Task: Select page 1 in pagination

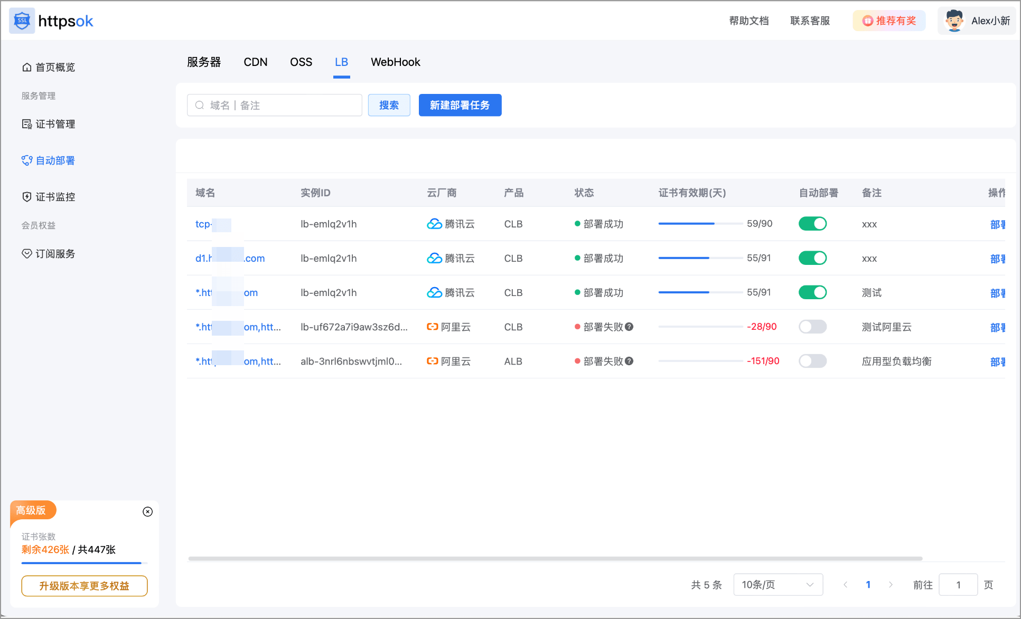Action: [868, 585]
